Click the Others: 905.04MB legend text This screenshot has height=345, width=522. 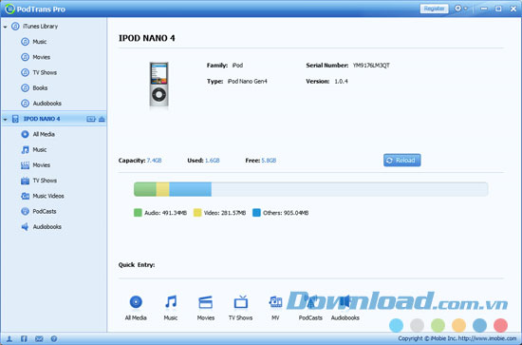tap(286, 213)
